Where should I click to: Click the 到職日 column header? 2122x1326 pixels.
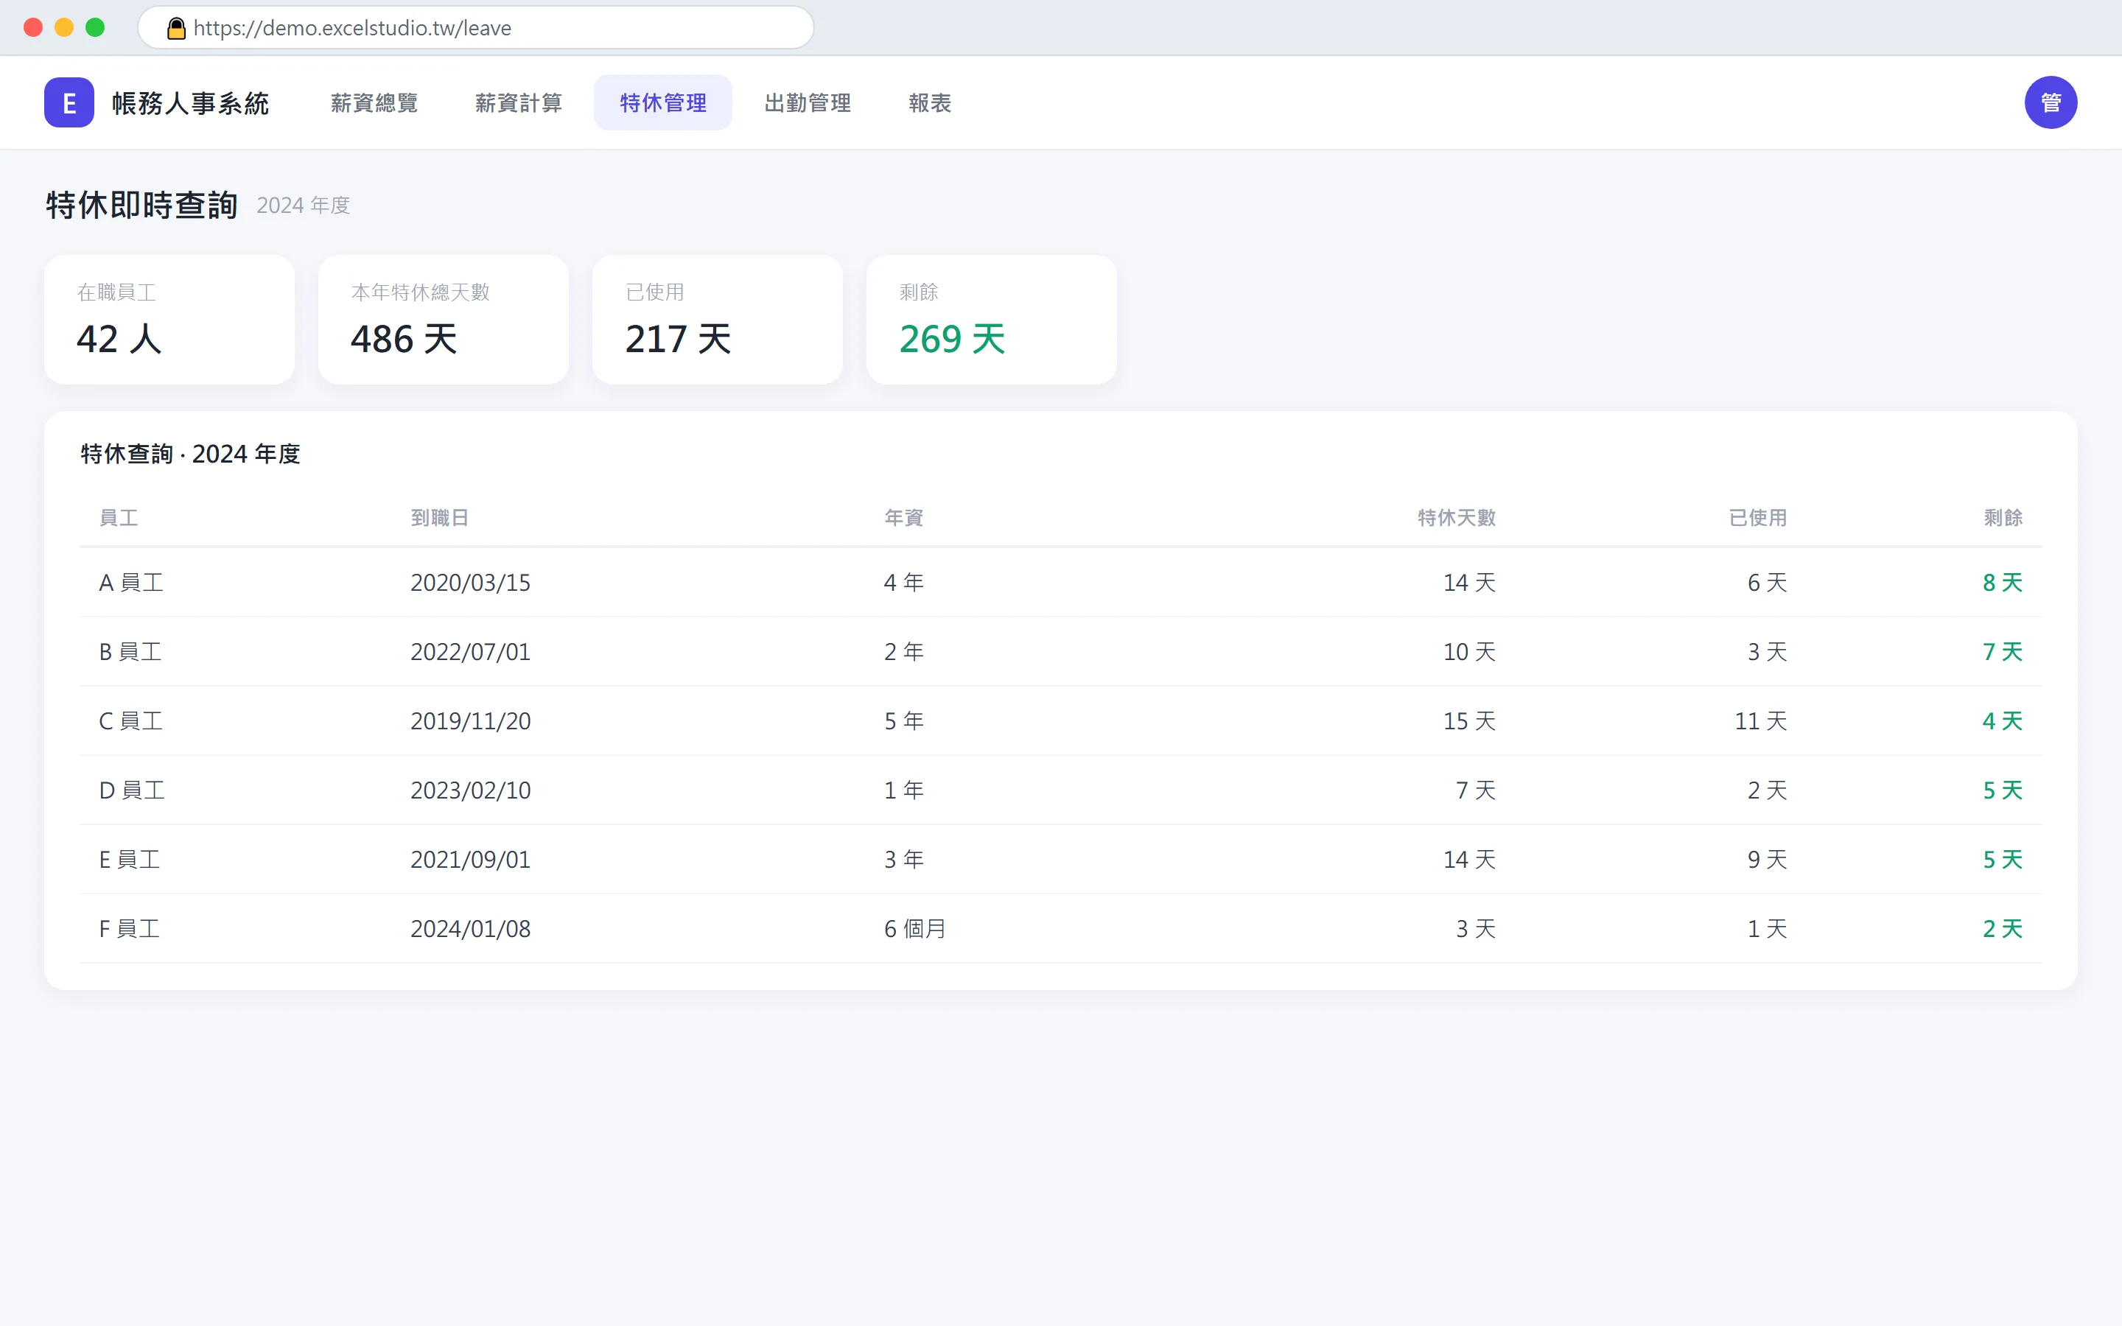tap(440, 517)
